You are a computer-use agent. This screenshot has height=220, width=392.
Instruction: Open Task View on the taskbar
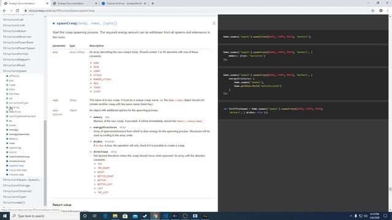95,216
